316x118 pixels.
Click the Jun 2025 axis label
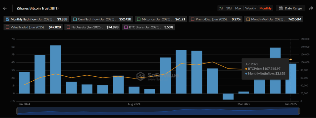(291, 104)
